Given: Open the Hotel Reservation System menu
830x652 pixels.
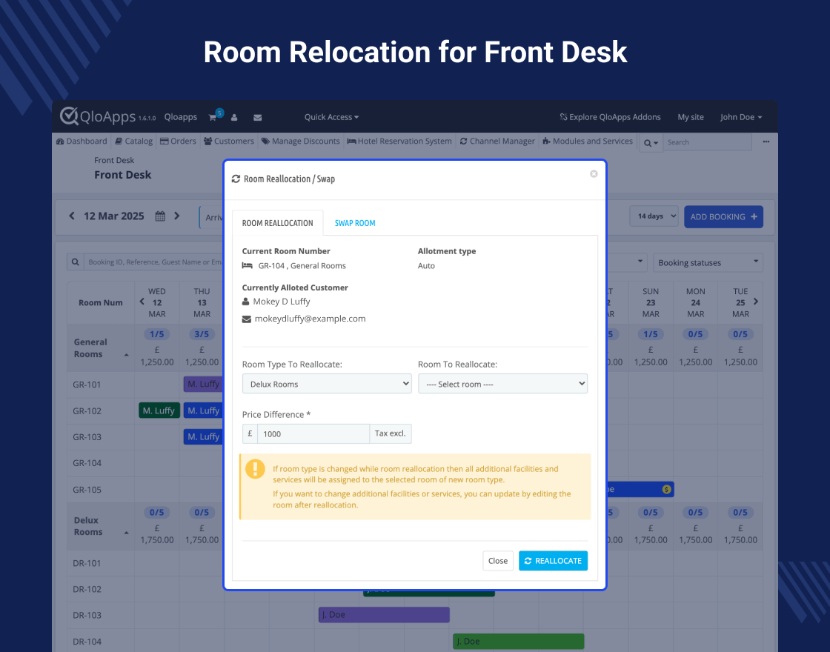Looking at the screenshot, I should click(399, 141).
